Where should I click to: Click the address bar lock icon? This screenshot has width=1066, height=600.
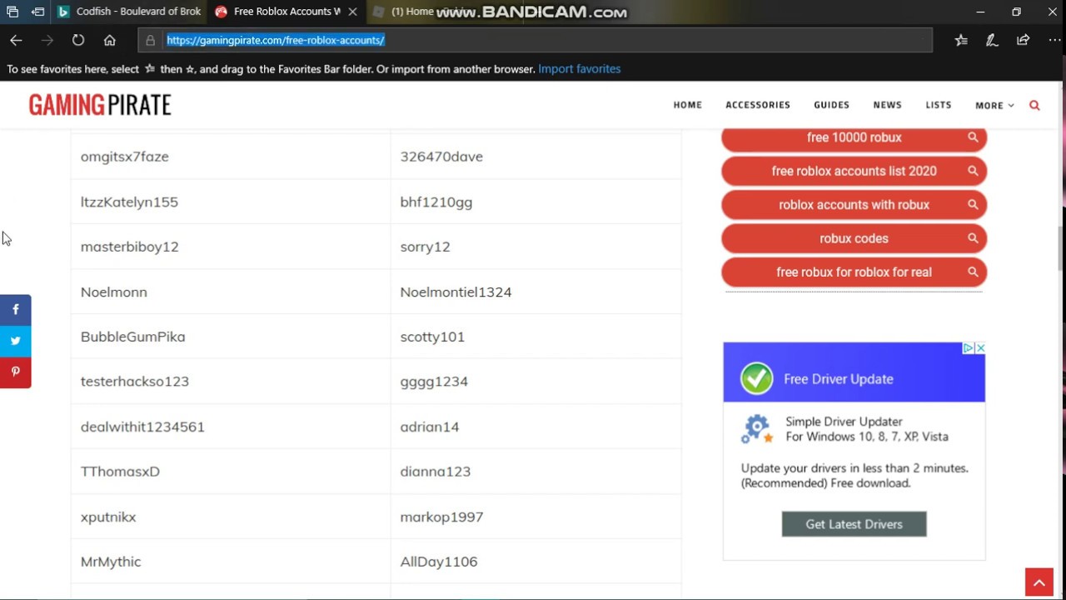click(150, 40)
